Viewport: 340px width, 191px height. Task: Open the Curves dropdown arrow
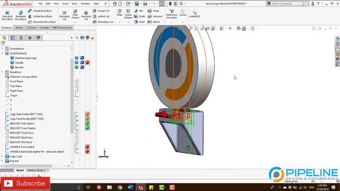point(183,22)
